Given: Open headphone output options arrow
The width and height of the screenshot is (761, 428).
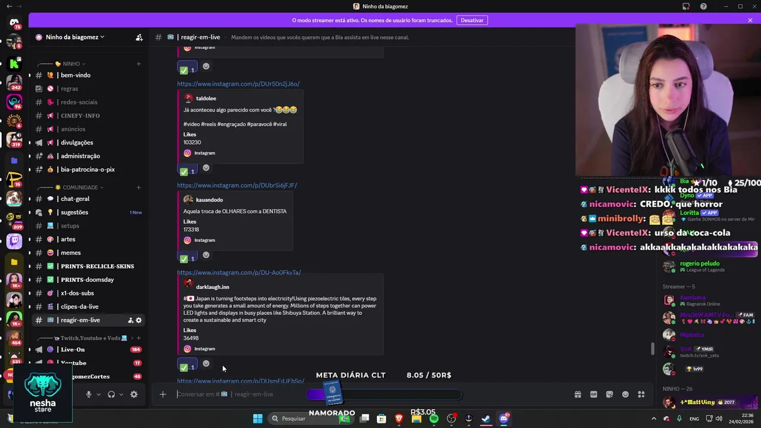Looking at the screenshot, I should click(x=121, y=394).
